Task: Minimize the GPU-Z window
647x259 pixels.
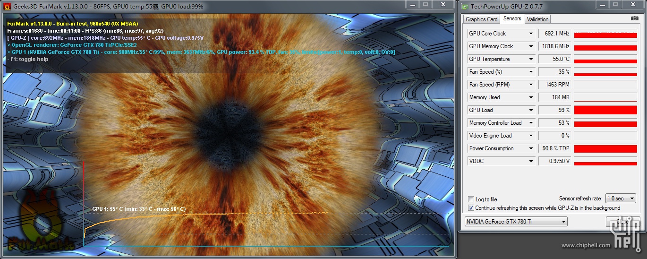Action: pos(603,4)
